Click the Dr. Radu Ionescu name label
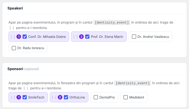189x109 pixels. (x=31, y=48)
